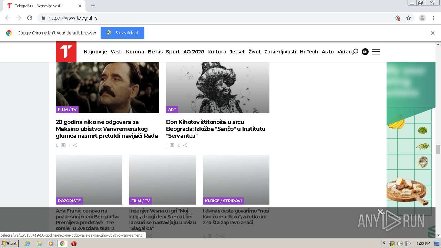Open Inženjer Vesna article headline

click(162, 219)
